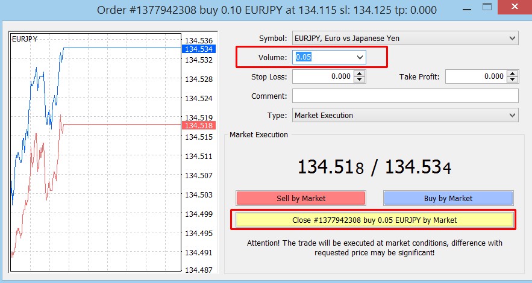
Task: Click the Attention warning text
Action: pos(374,247)
